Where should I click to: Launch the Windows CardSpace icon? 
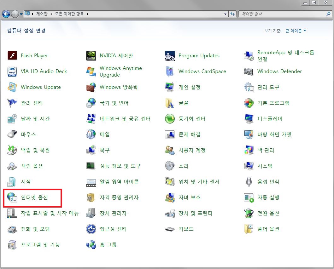pyautogui.click(x=170, y=71)
